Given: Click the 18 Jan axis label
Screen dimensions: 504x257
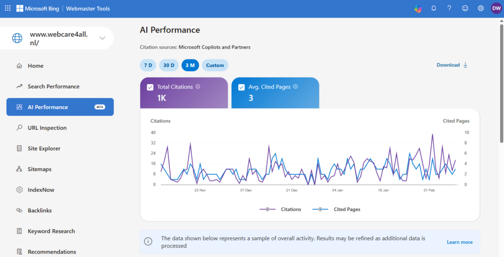Looking at the screenshot, I should pyautogui.click(x=383, y=190).
